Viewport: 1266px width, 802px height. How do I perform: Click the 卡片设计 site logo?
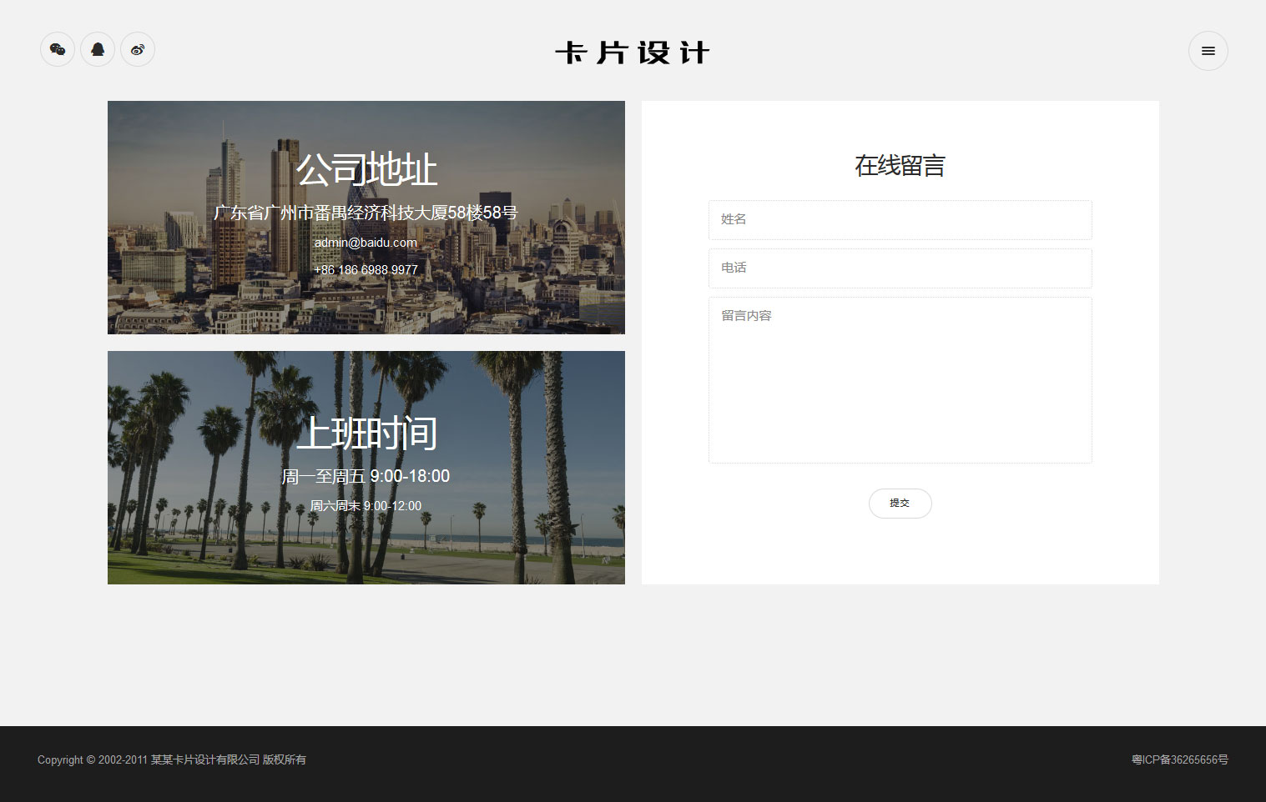coord(633,53)
